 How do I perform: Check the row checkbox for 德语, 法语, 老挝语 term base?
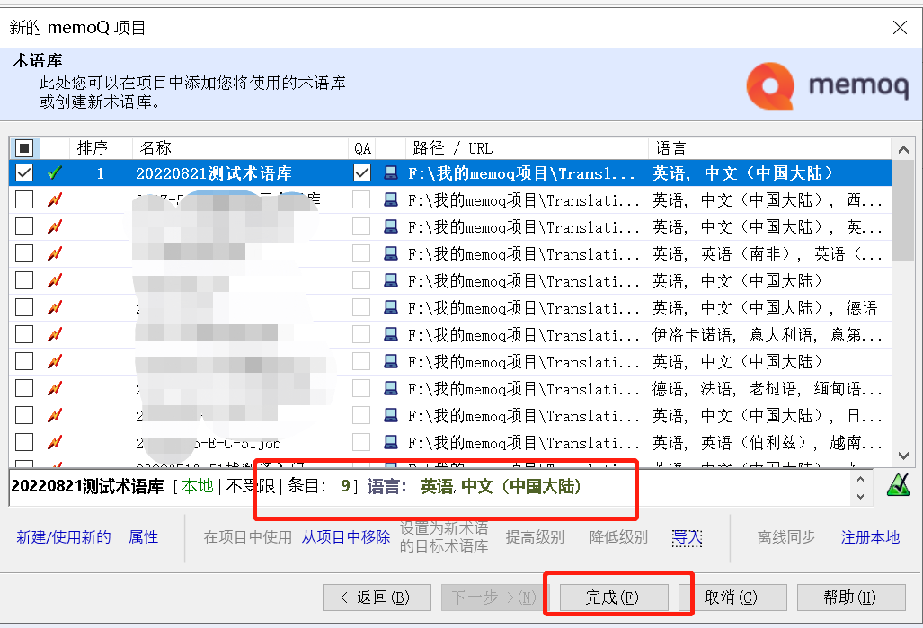point(24,388)
